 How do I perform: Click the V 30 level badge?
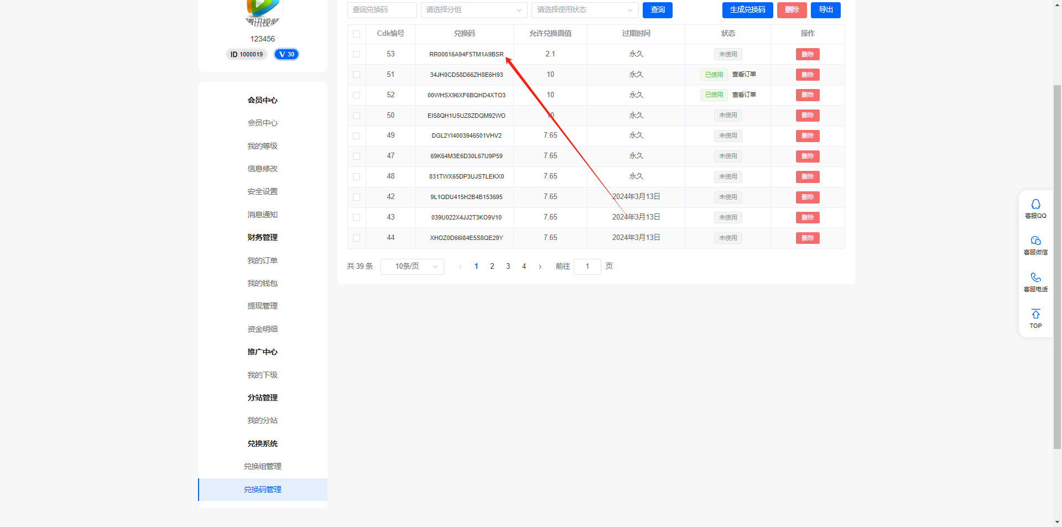(x=287, y=54)
